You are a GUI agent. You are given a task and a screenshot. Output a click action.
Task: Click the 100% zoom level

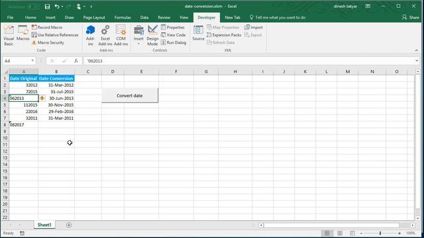click(x=411, y=233)
